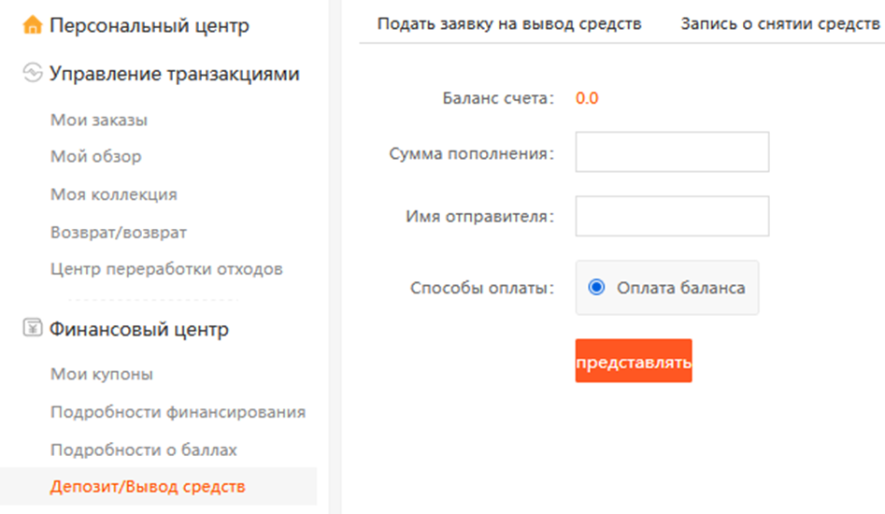The width and height of the screenshot is (885, 514).
Task: Select Депозит/Вывод средств menu item
Action: click(148, 487)
